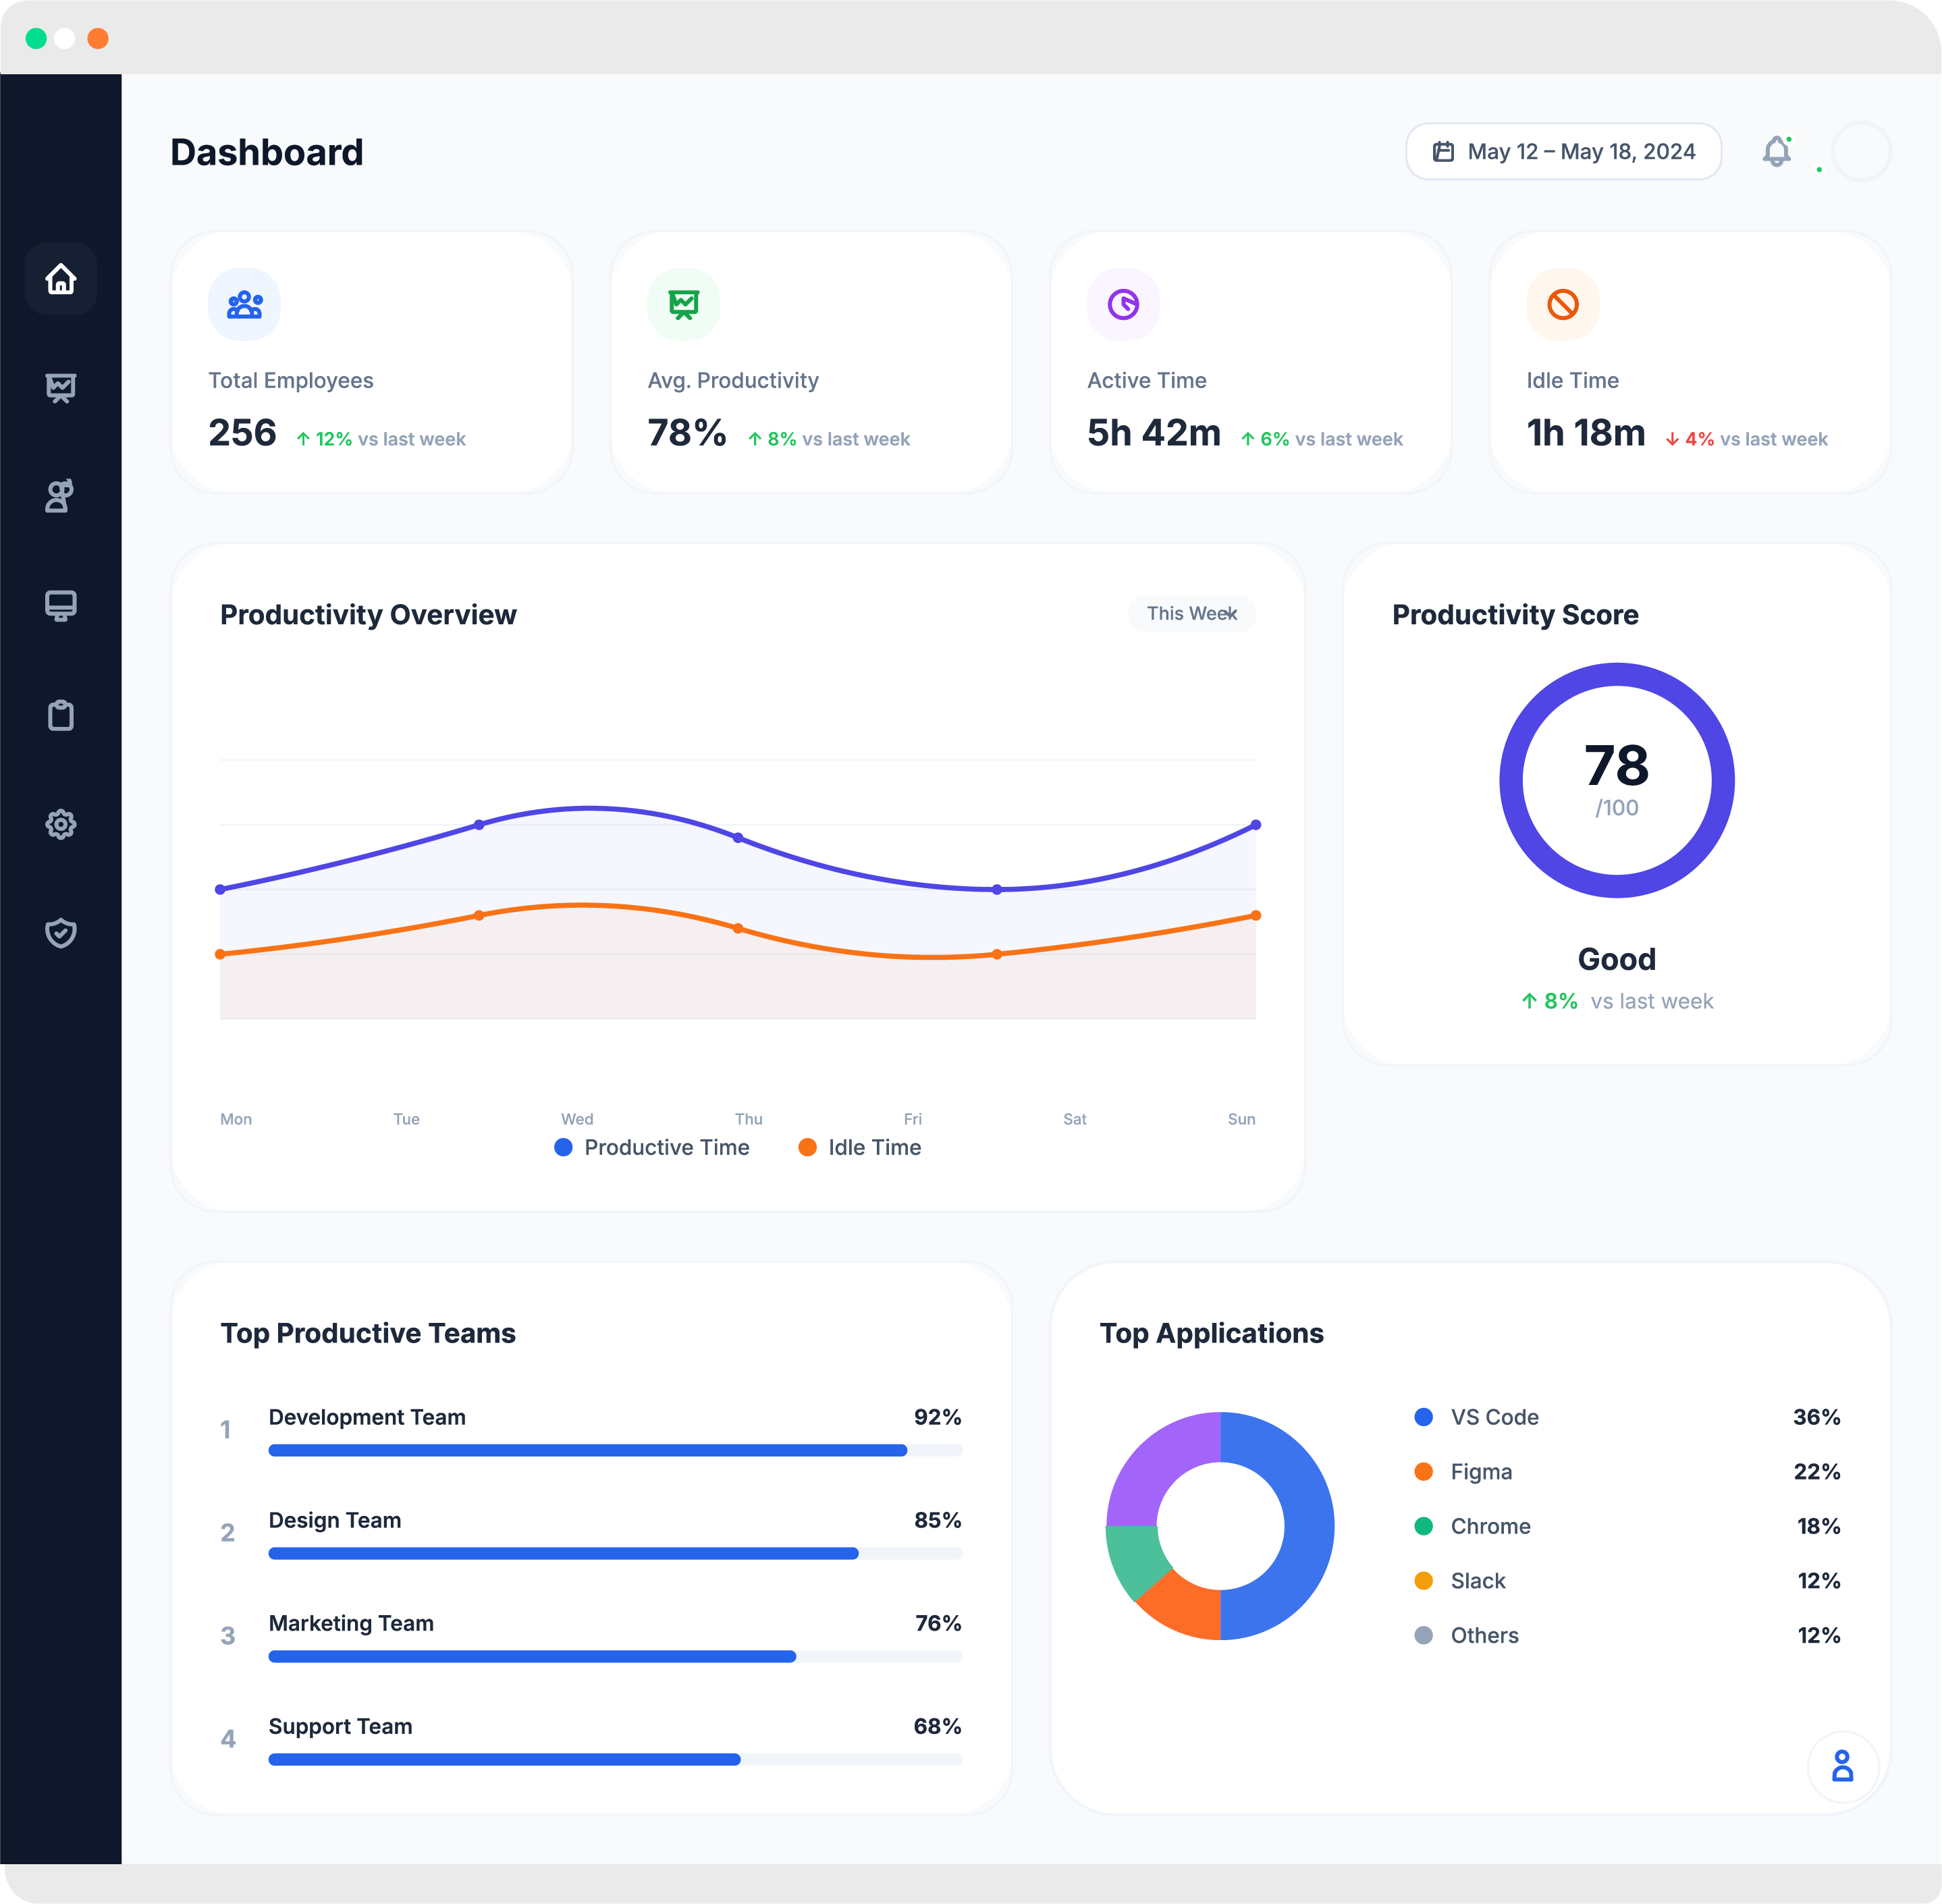Open the employees icon in sidebar
The height and width of the screenshot is (1904, 1942).
pos(61,496)
